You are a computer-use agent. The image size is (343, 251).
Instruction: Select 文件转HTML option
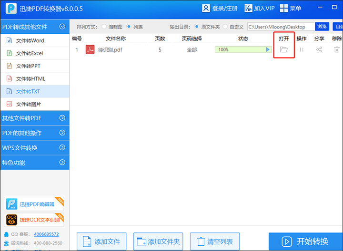click(x=35, y=78)
